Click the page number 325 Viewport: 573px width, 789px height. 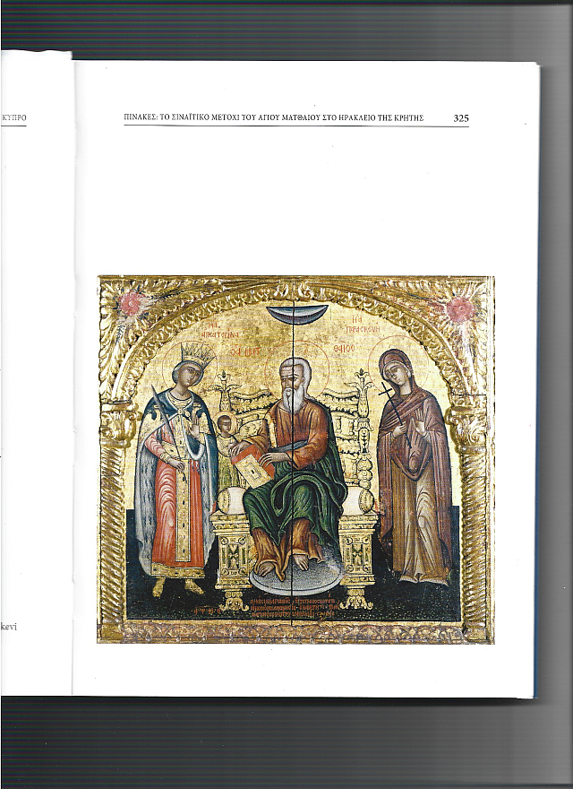click(x=461, y=118)
